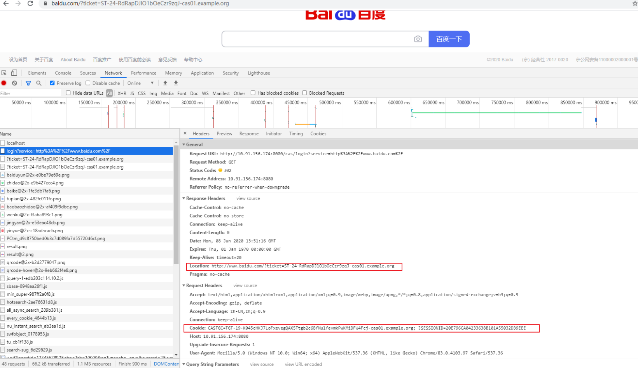Viewport: 638px width, 368px height.
Task: Click the scroll down arrow of request list
Action: 176,354
